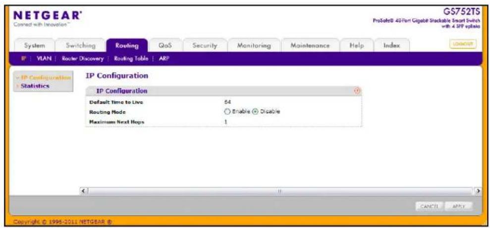The width and height of the screenshot is (490, 228).
Task: Click the CANCEL button
Action: click(430, 206)
